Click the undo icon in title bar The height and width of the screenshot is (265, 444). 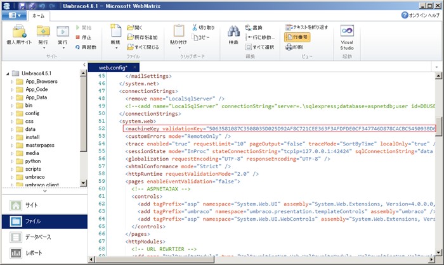click(42, 6)
